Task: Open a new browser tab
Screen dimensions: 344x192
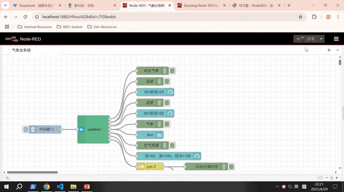Action: click(289, 5)
